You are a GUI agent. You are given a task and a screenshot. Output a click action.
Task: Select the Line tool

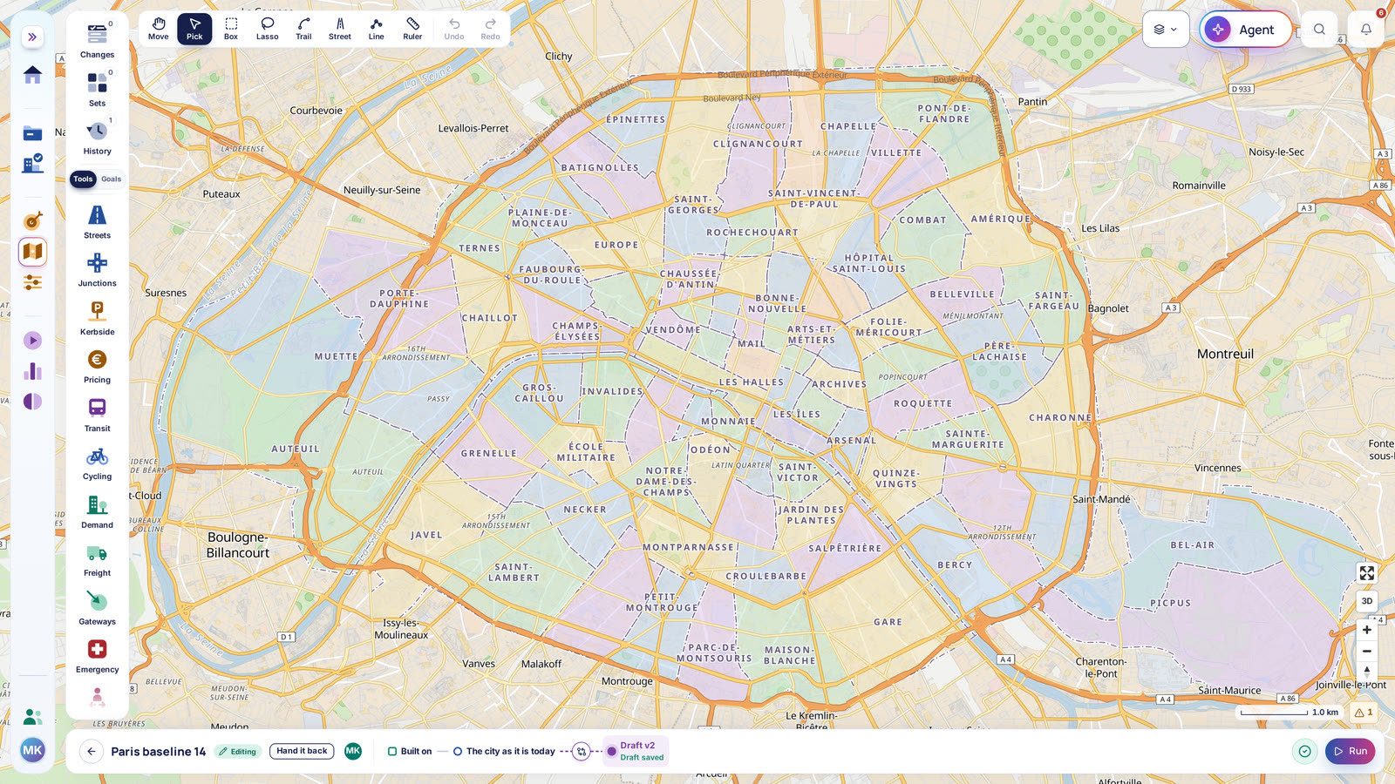click(376, 29)
